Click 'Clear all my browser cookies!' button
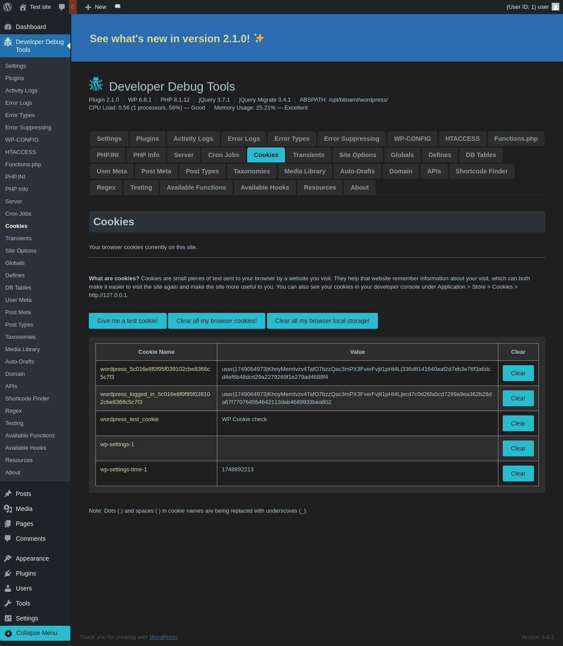Screen dimensions: 563x646 [216, 321]
